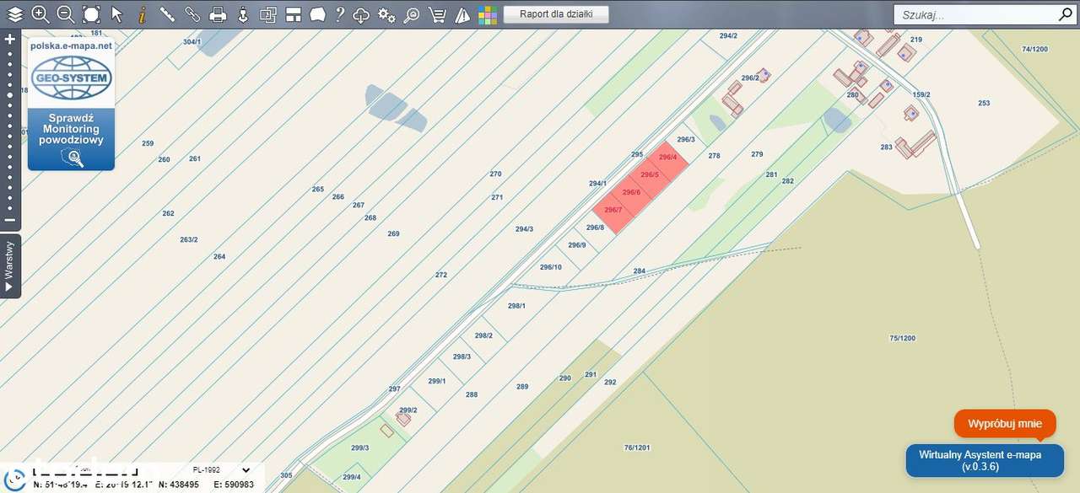This screenshot has height=493, width=1080.
Task: Click parcel label 296/10
Action: (550, 267)
